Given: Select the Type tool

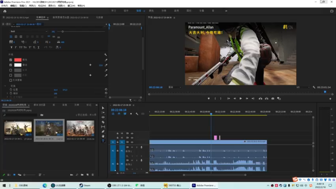Looking at the screenshot, I should click(x=103, y=141).
